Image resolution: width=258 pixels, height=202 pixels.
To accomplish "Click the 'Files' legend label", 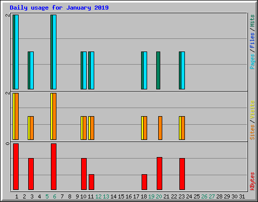I will pos(252,40).
